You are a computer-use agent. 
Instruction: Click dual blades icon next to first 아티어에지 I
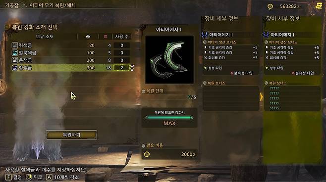pos(205,35)
